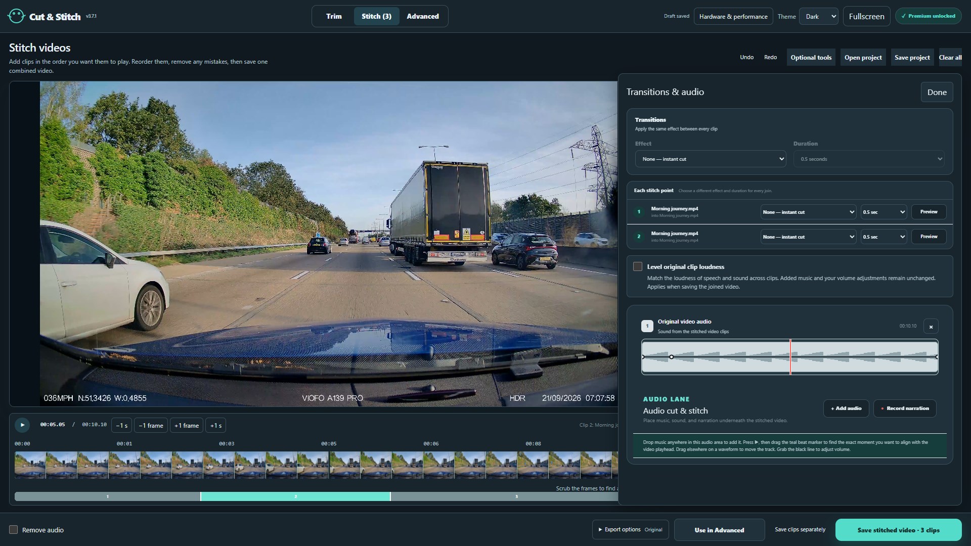Play the stitched video preview
This screenshot has width=971, height=546.
point(22,425)
